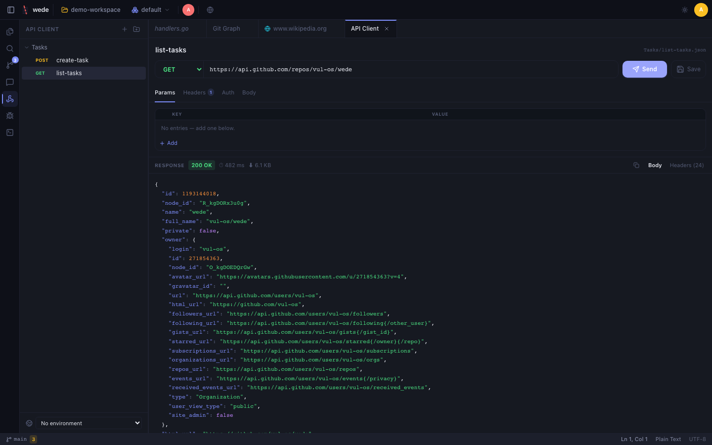
Task: Click the globe icon in top bar
Action: click(x=210, y=10)
